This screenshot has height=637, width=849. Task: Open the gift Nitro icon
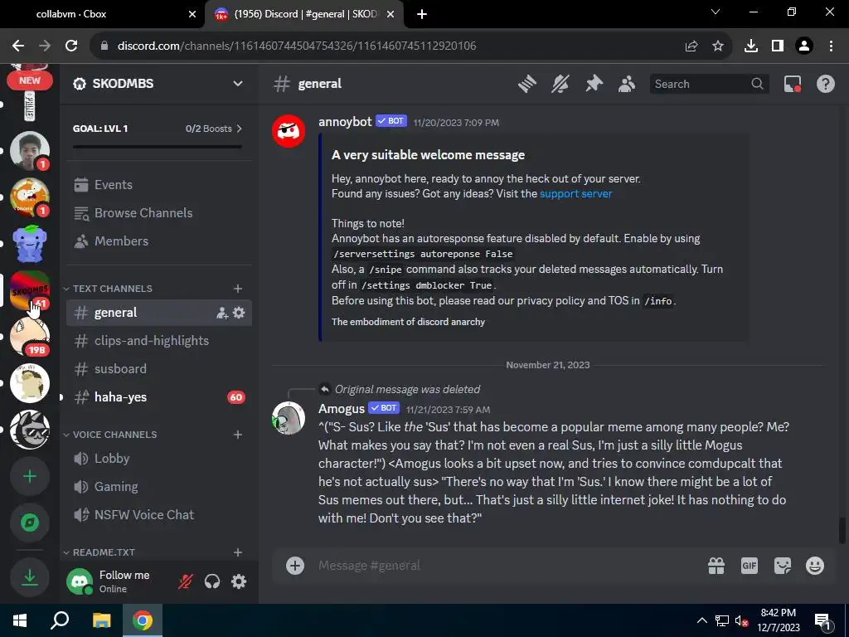[x=716, y=566]
